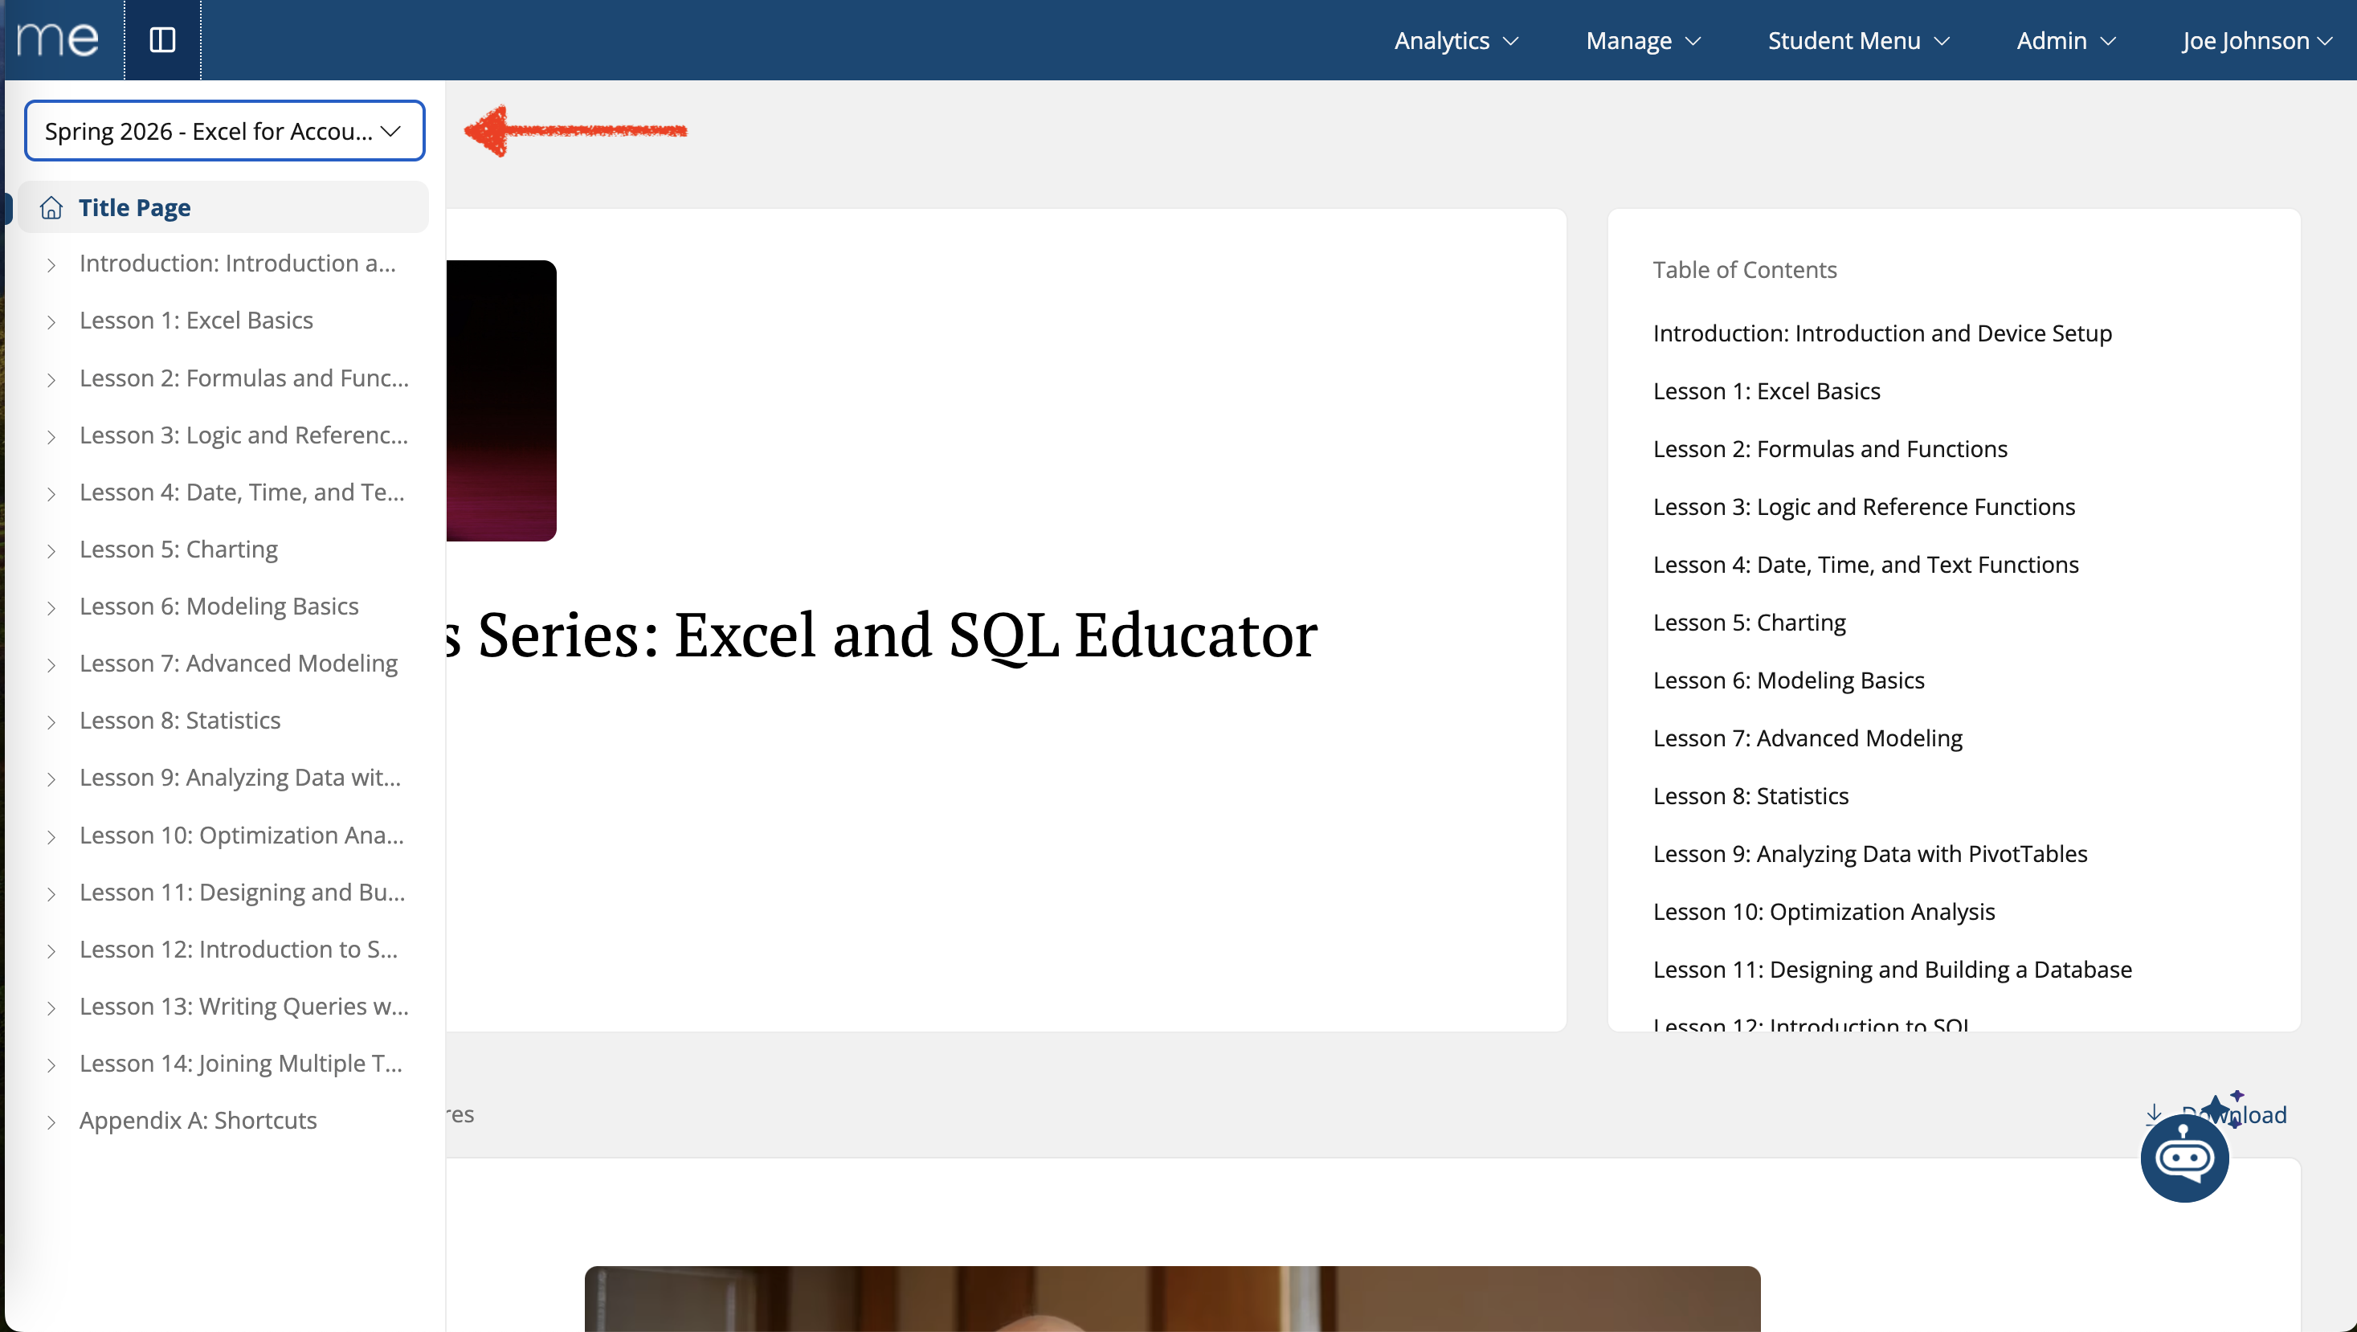Open the Joe Johnson user menu

(2256, 40)
